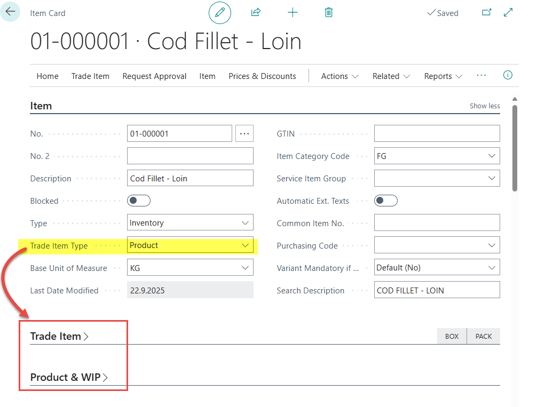Toggle the Automatic Ext. Texts switch
553x407 pixels.
(x=386, y=201)
